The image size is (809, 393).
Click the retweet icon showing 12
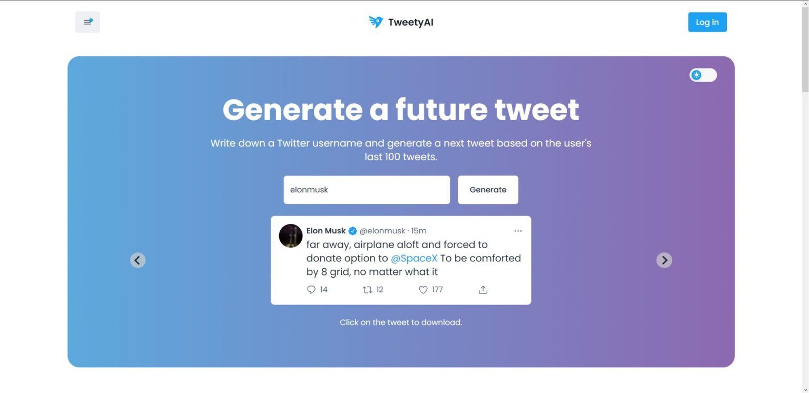pyautogui.click(x=367, y=289)
